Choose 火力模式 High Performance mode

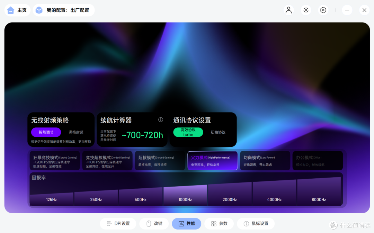click(213, 161)
